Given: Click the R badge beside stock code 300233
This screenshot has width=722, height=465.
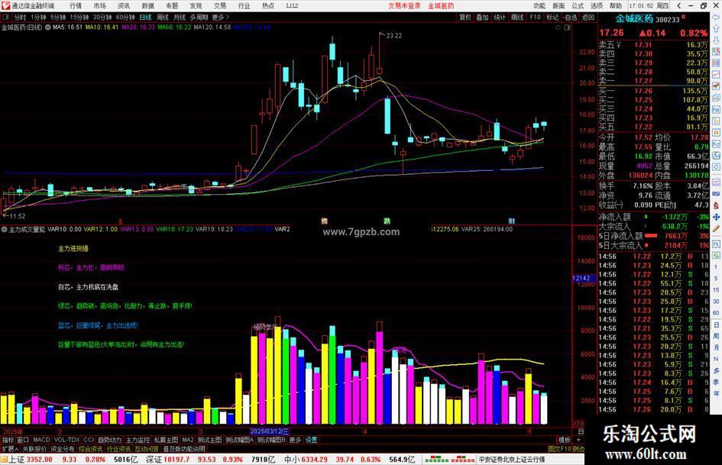Looking at the screenshot, I should [684, 17].
